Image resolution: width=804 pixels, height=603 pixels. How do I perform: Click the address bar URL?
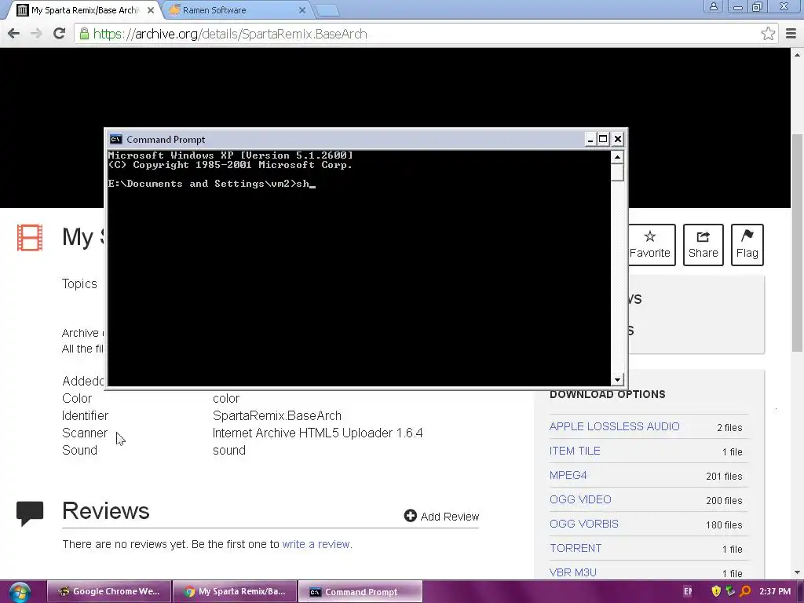[x=230, y=34]
